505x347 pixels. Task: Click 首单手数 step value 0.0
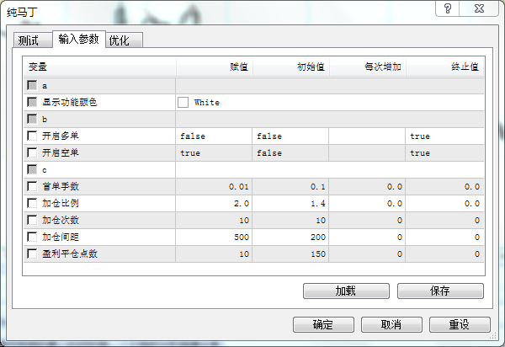[x=367, y=186]
